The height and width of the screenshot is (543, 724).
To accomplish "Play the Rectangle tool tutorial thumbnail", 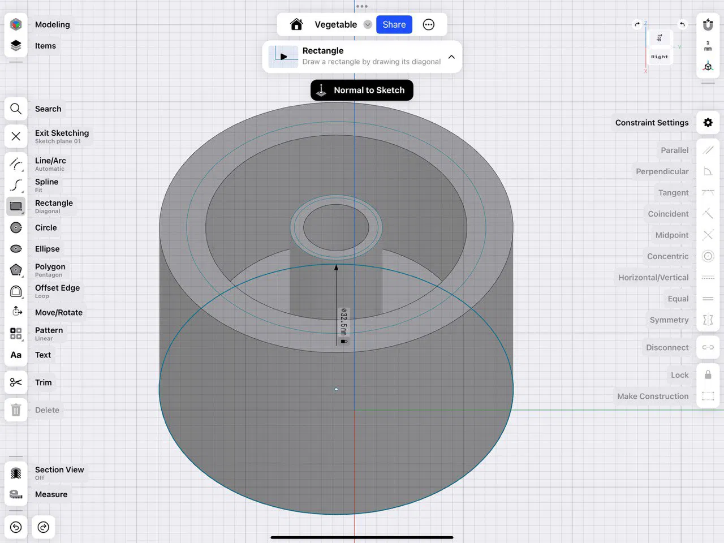I will coord(283,57).
